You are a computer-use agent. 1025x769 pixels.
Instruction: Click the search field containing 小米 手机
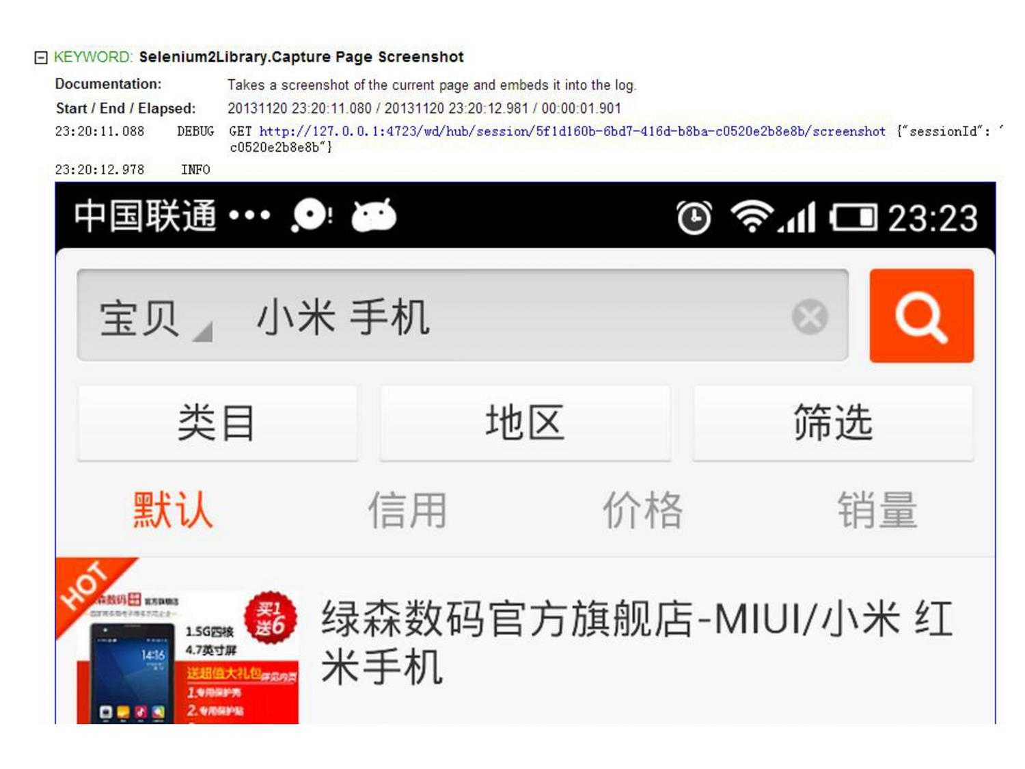point(463,315)
